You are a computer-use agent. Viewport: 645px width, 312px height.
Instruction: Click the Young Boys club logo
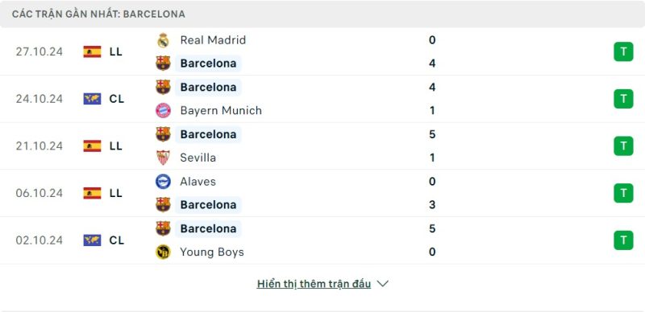point(163,252)
